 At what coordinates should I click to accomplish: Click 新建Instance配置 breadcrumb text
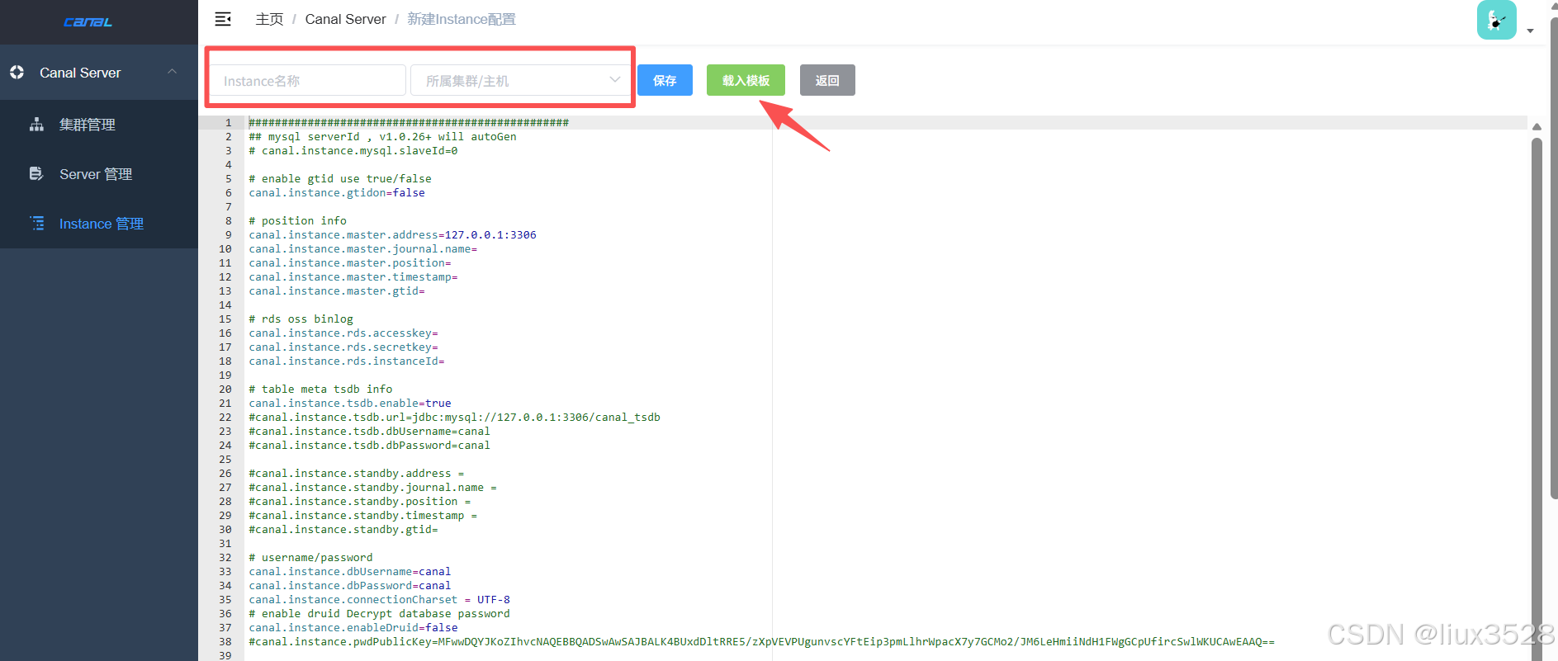tap(461, 19)
